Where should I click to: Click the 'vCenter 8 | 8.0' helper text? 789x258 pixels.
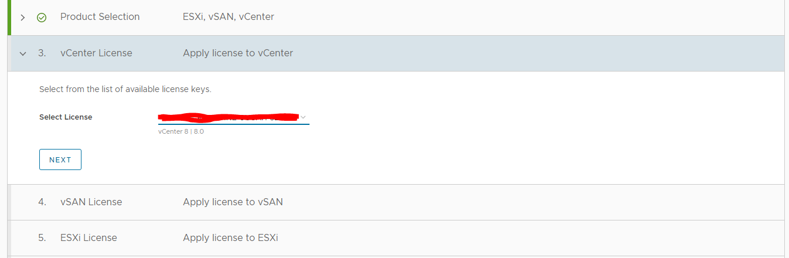(181, 132)
